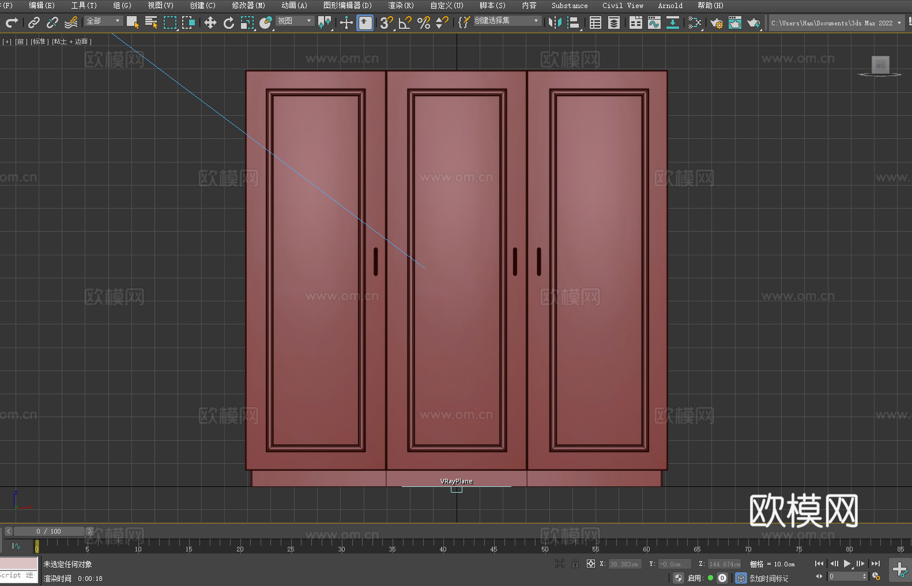Toggle Spinner Snap
Viewport: 912px width, 586px height.
[442, 22]
